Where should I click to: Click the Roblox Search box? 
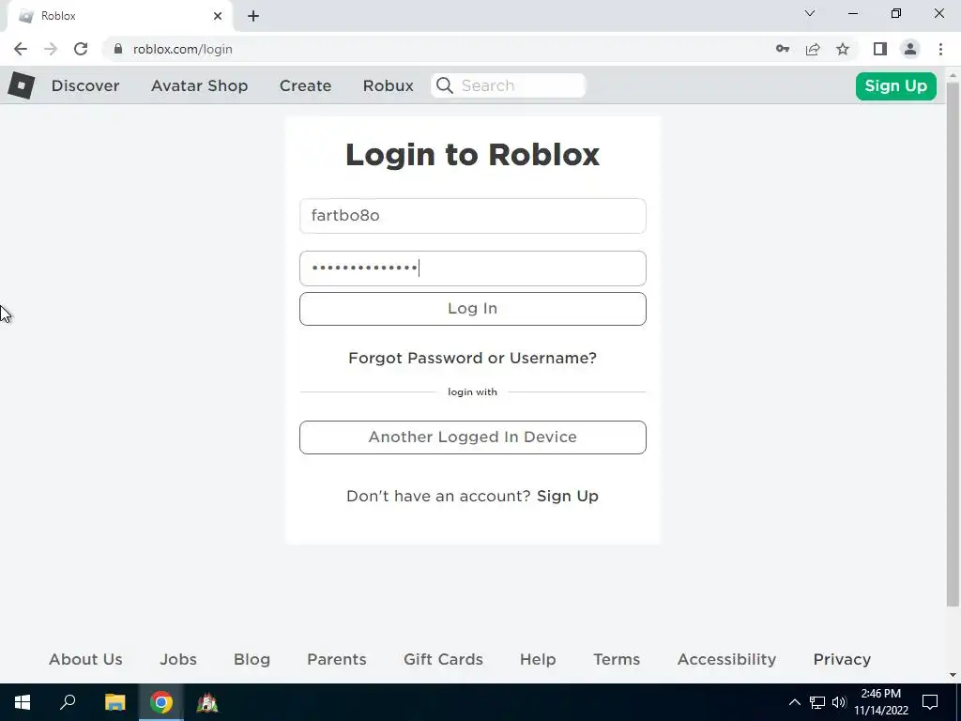click(x=509, y=85)
